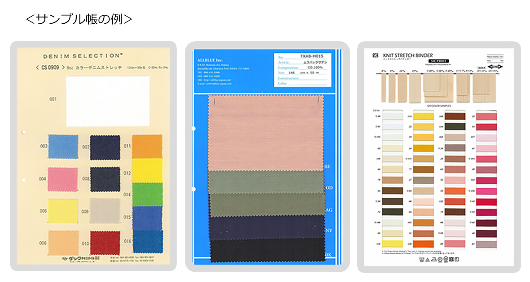Select the blue 003 denim swatch
Viewport: 530px width, 282px height.
click(x=63, y=147)
